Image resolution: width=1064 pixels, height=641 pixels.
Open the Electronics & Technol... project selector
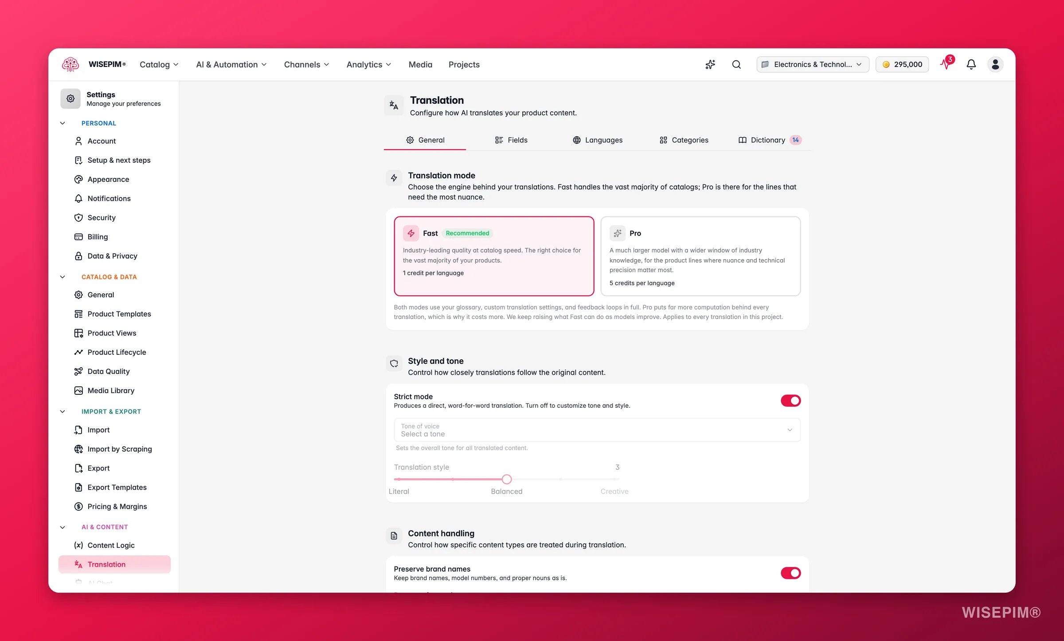(x=813, y=64)
